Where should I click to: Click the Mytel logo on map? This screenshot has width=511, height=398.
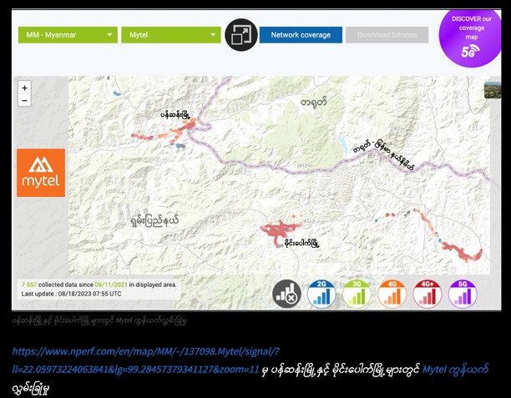pos(40,173)
